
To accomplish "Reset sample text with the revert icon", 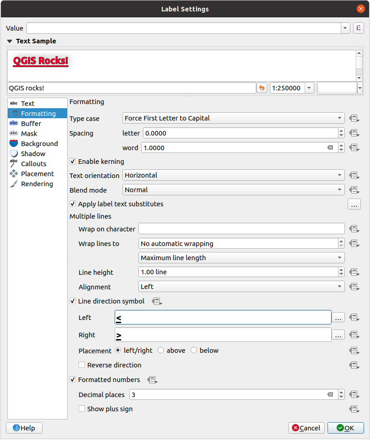I will click(x=262, y=88).
